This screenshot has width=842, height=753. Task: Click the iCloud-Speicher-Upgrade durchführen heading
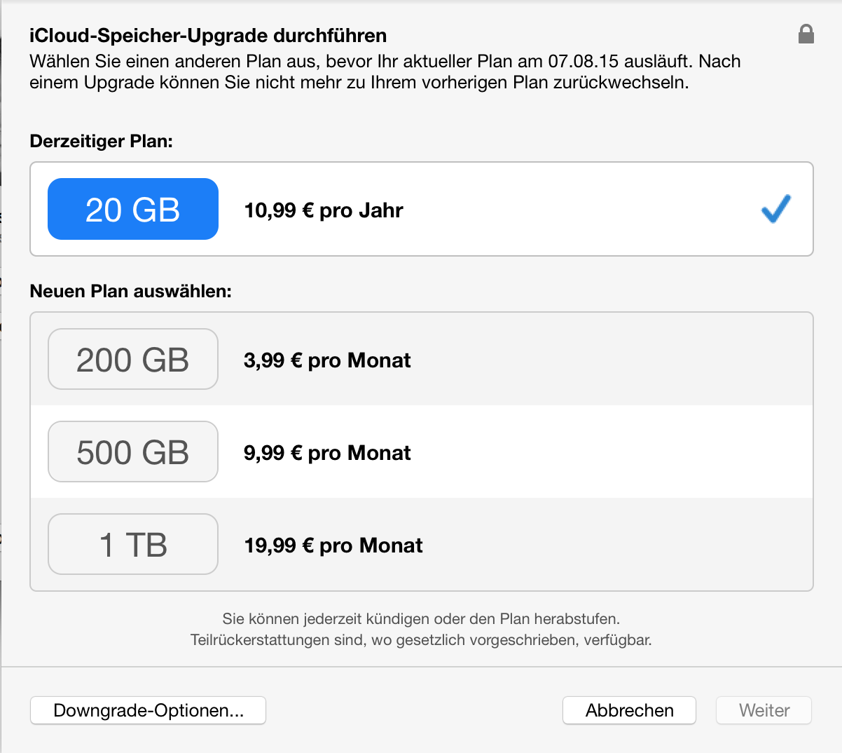point(208,36)
